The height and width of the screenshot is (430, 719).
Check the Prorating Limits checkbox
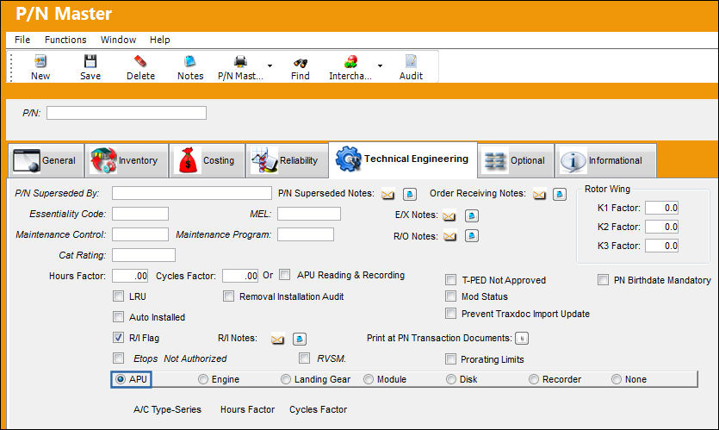pyautogui.click(x=450, y=358)
